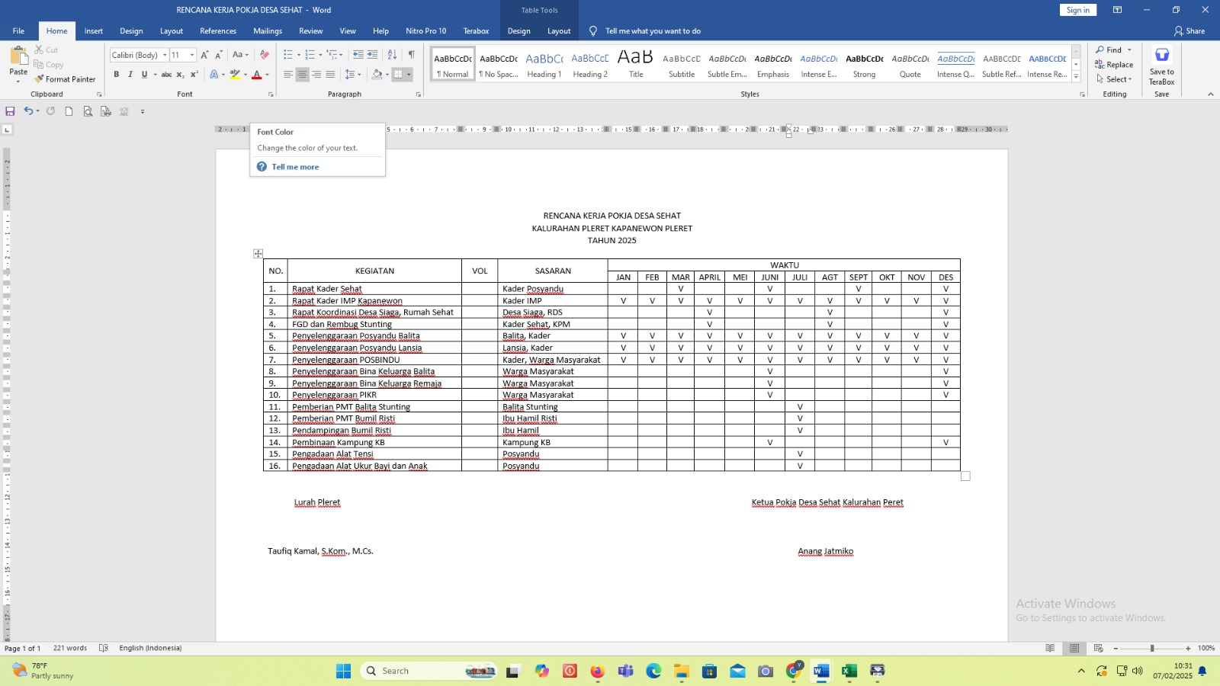Expand borders dropdown arrow
This screenshot has width=1220, height=686.
[409, 75]
